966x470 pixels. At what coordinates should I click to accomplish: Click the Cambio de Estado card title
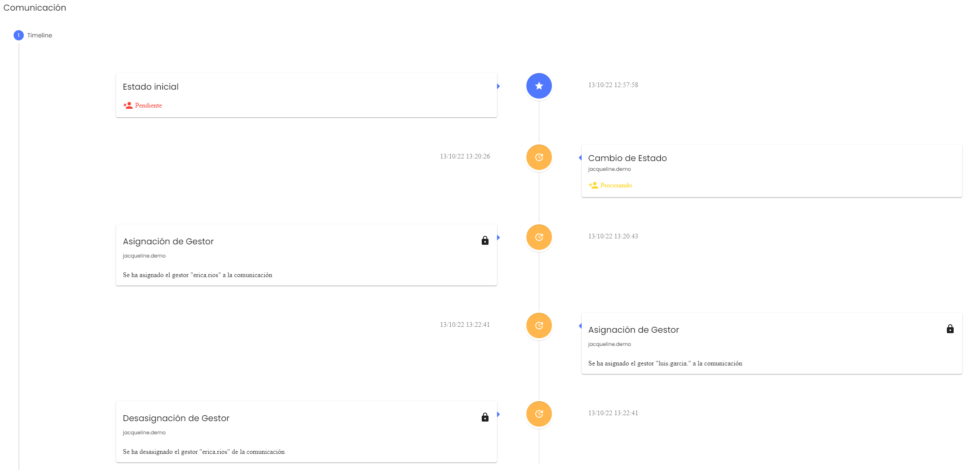(x=627, y=158)
